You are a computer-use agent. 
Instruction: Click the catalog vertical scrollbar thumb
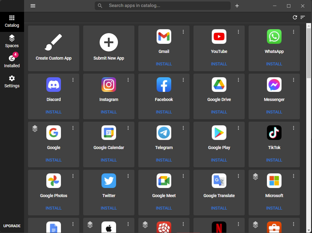tap(309, 53)
